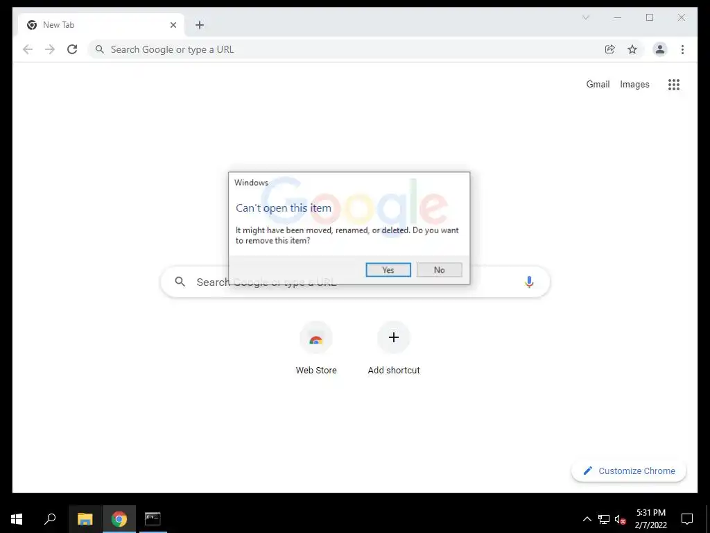Open the Chrome profile avatar menu

(x=660, y=49)
